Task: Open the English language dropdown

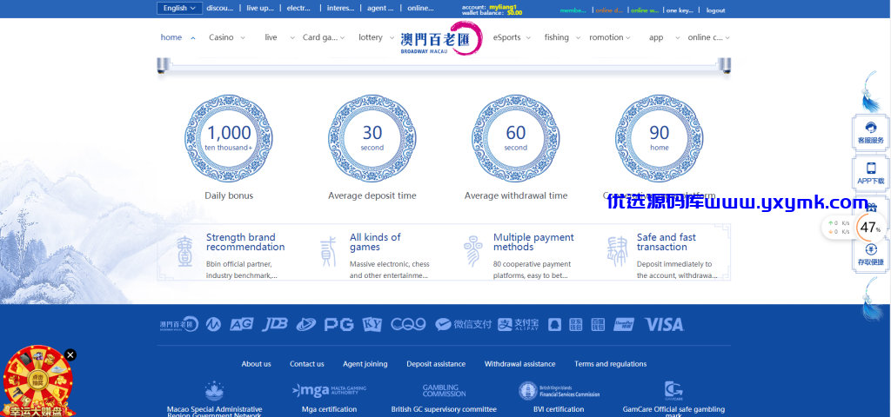Action: [x=179, y=8]
